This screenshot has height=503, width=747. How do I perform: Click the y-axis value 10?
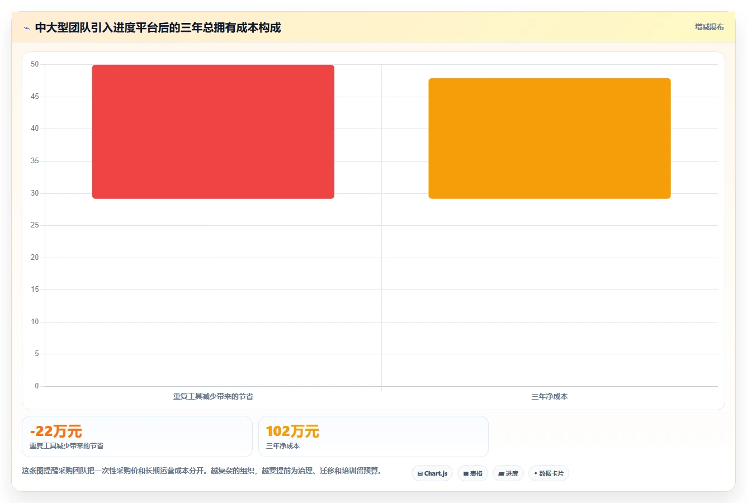tap(35, 321)
